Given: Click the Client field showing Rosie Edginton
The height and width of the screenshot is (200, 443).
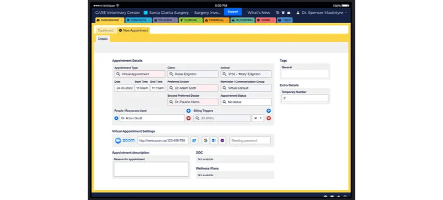Looking at the screenshot, I should click(x=193, y=74).
